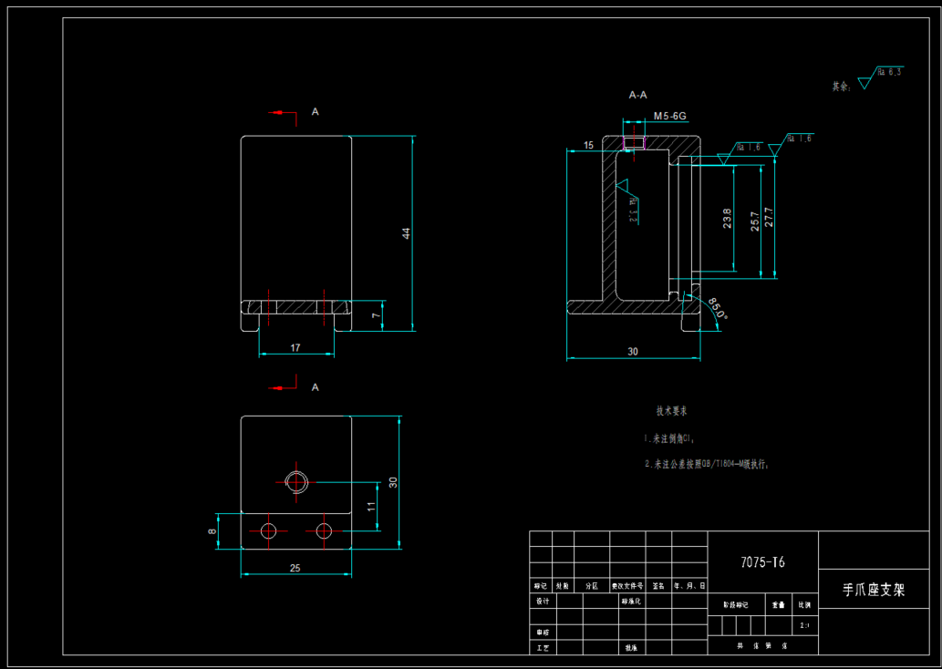The height and width of the screenshot is (669, 942).
Task: Click the "27.7" dimension text
Action: tap(769, 217)
